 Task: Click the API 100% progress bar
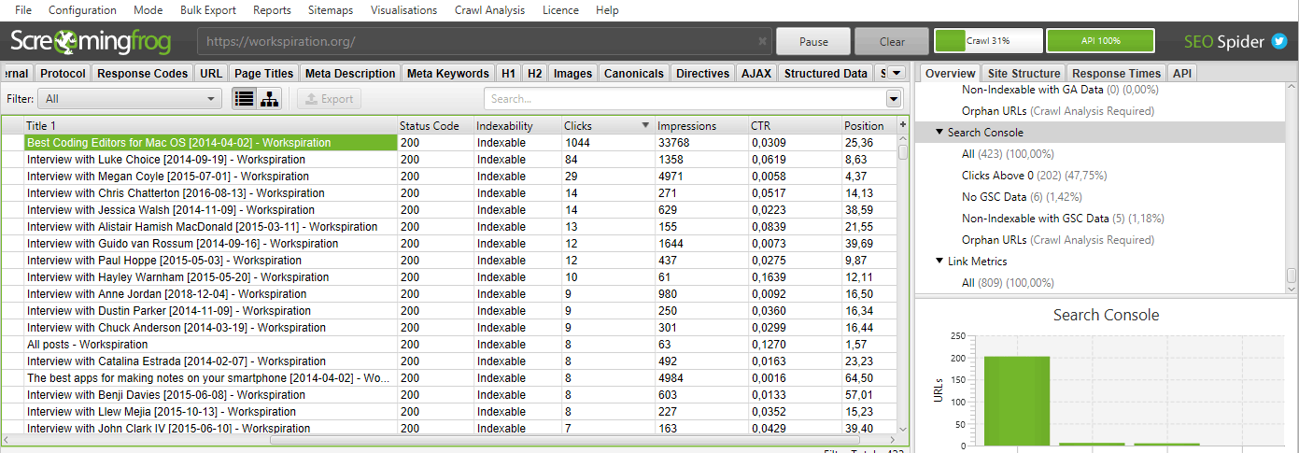(x=1100, y=41)
